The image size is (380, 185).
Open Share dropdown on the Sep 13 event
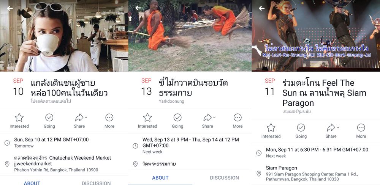209,121
